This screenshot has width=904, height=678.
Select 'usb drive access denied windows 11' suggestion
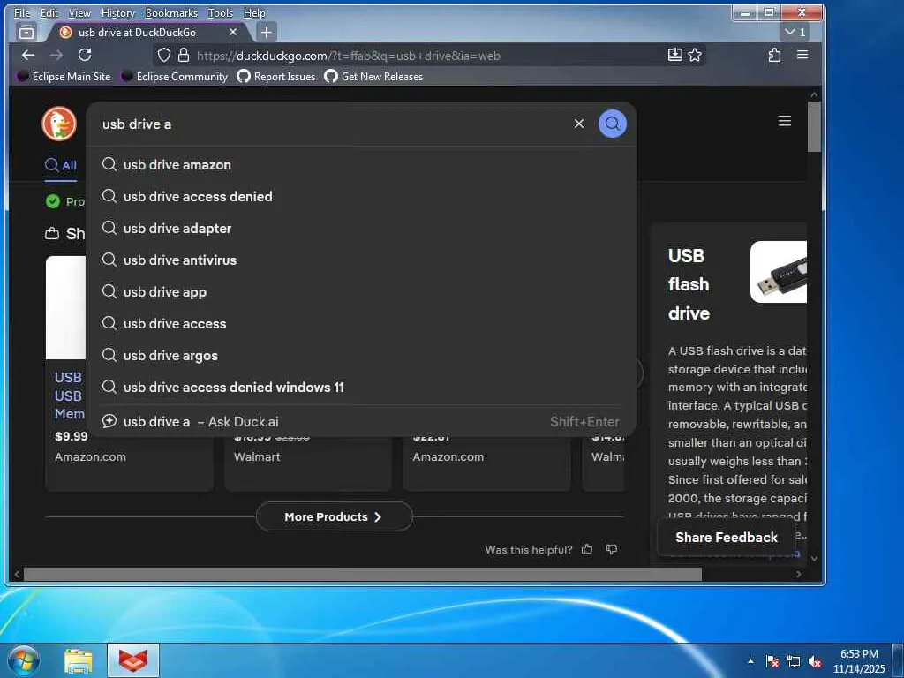362,387
